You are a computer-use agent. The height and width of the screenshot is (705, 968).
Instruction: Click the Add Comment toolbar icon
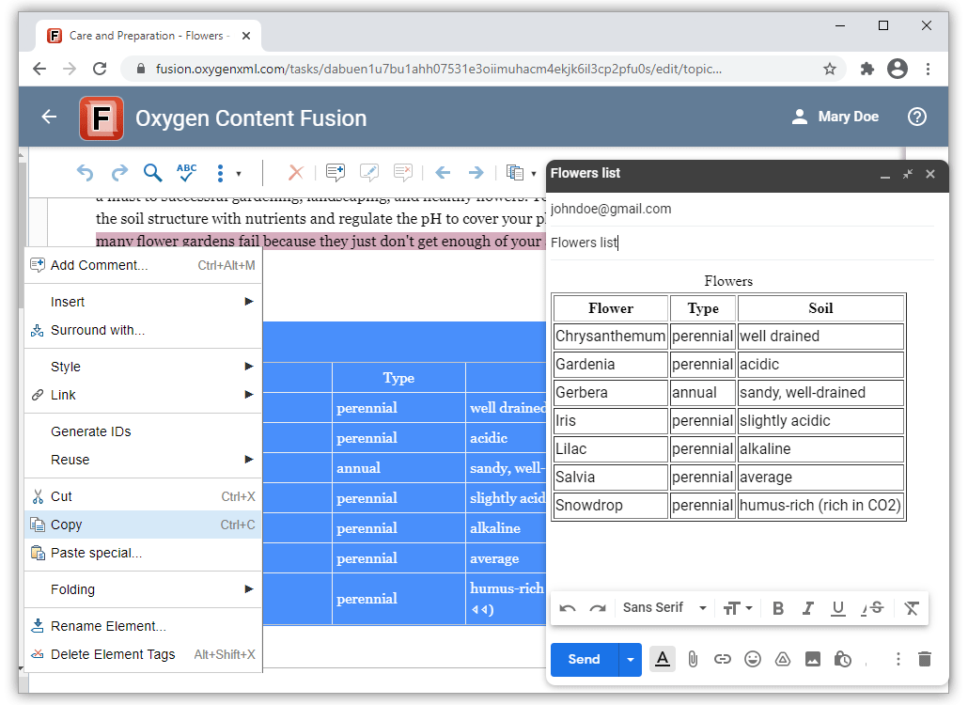point(336,173)
